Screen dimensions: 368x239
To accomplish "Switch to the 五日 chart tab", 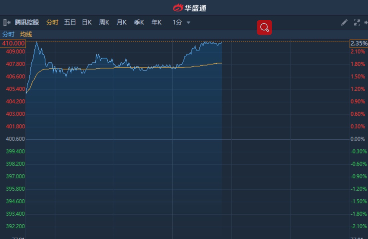I will (70, 22).
